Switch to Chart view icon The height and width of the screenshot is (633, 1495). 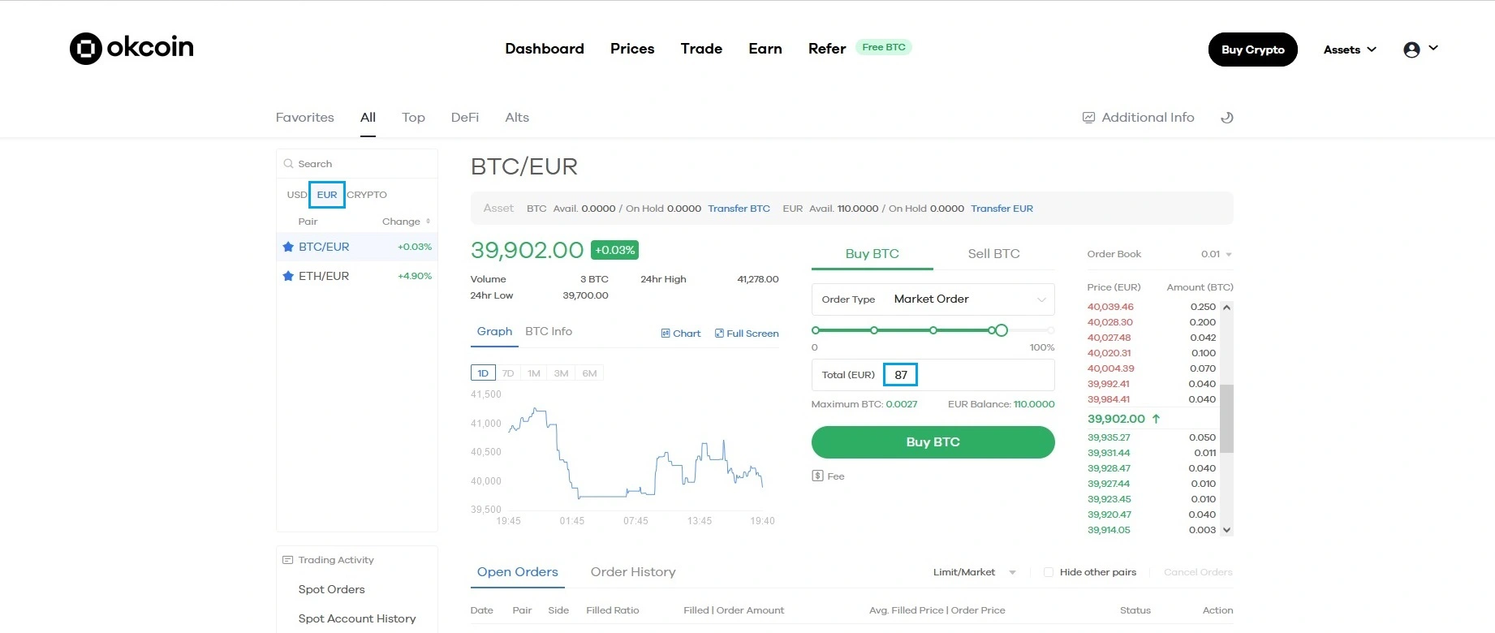point(680,333)
